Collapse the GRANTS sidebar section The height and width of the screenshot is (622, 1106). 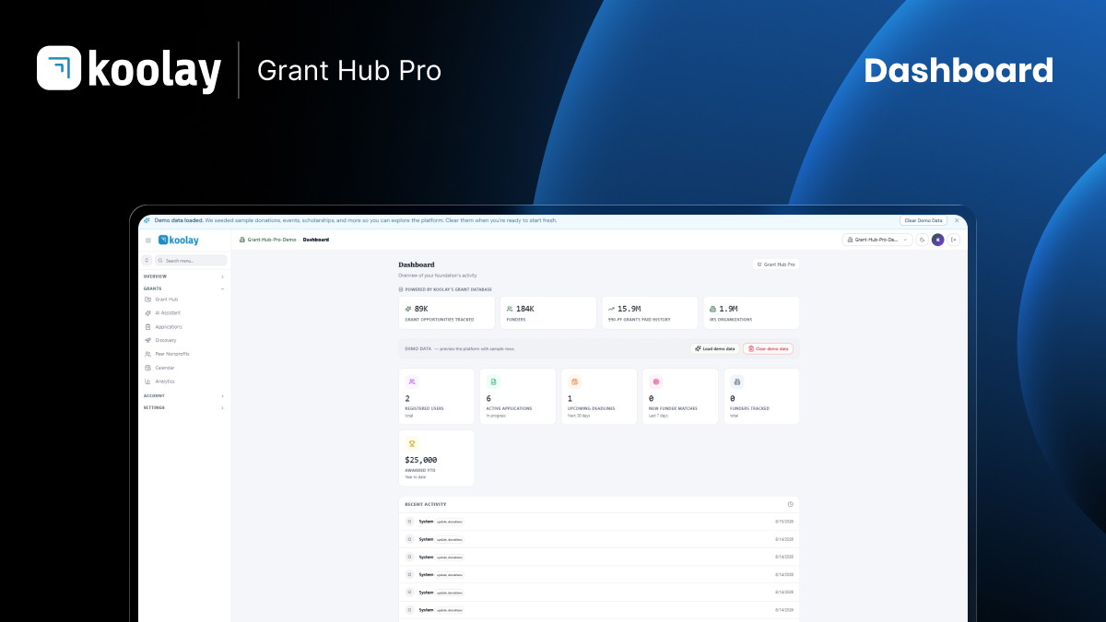(184, 288)
